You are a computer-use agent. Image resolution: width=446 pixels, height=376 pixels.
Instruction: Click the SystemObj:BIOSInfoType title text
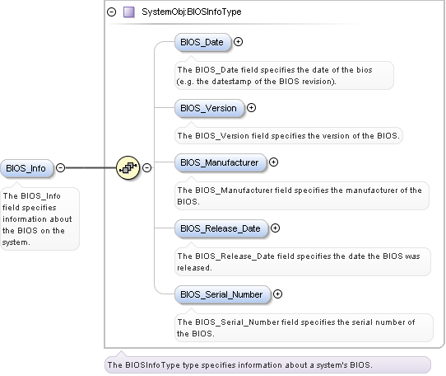pos(192,12)
